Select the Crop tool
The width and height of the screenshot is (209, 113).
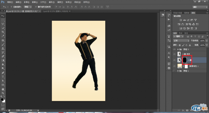coord(3,32)
